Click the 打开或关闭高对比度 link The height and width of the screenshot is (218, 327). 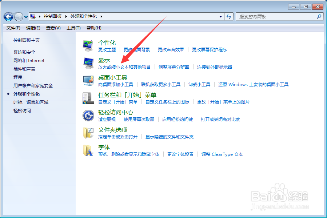[220, 120]
